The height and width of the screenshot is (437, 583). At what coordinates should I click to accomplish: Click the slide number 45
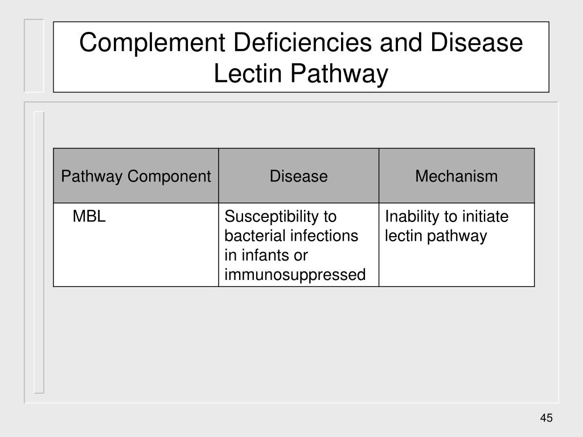pos(546,418)
